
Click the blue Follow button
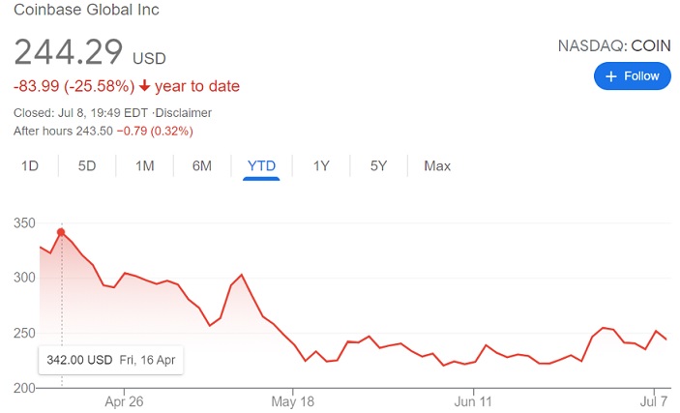[x=633, y=75]
